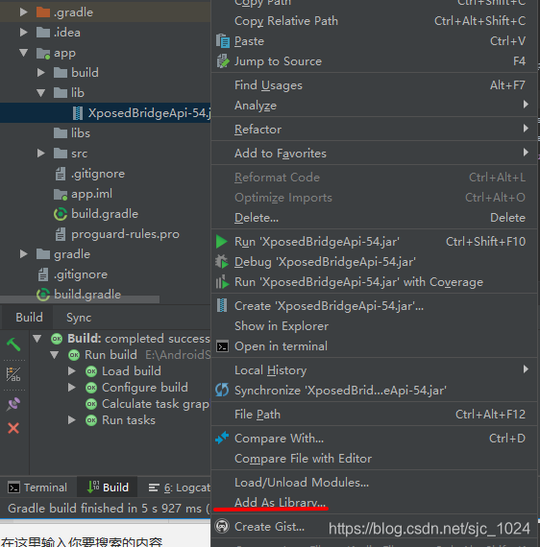Expand the .gradle folder
The height and width of the screenshot is (547, 540).
coord(24,12)
